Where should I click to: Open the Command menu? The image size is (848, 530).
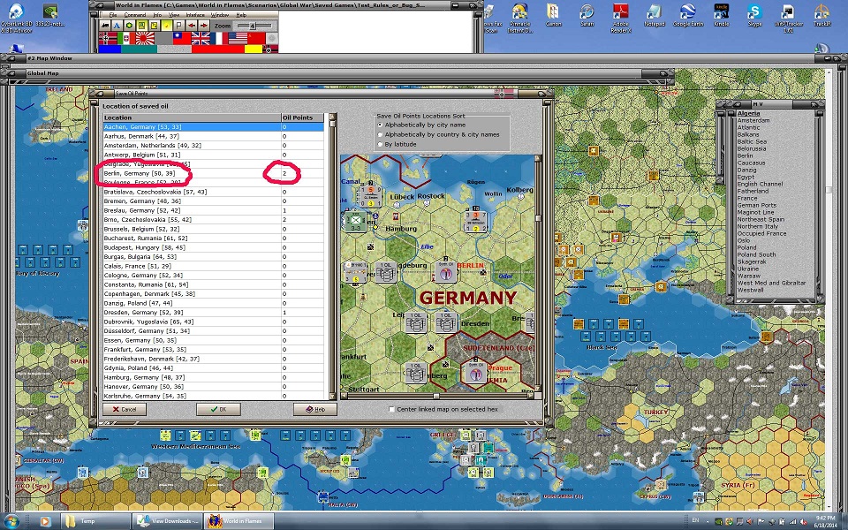[135, 15]
